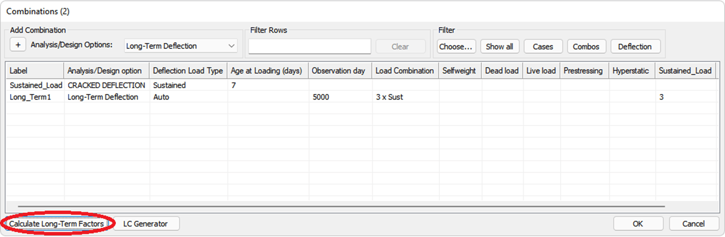The image size is (725, 237).
Task: Cancel the Combinations dialog
Action: [693, 224]
